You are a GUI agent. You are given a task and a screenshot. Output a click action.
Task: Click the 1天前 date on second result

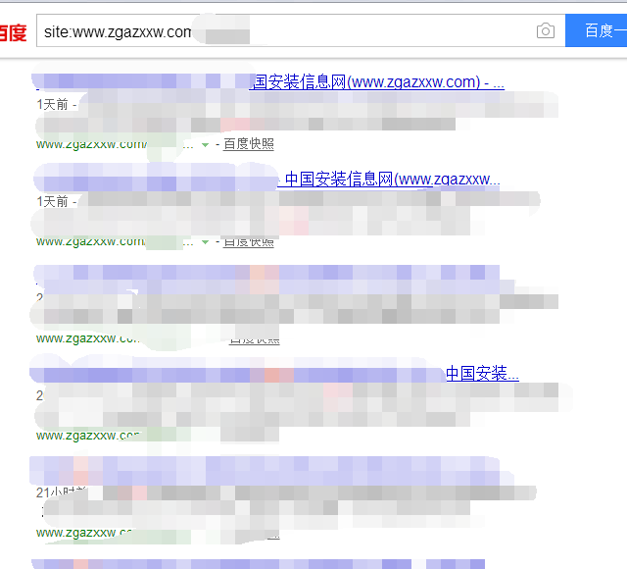pyautogui.click(x=52, y=201)
